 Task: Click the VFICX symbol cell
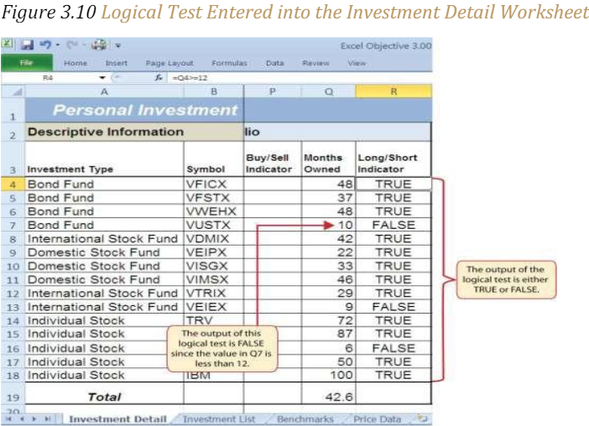[214, 184]
